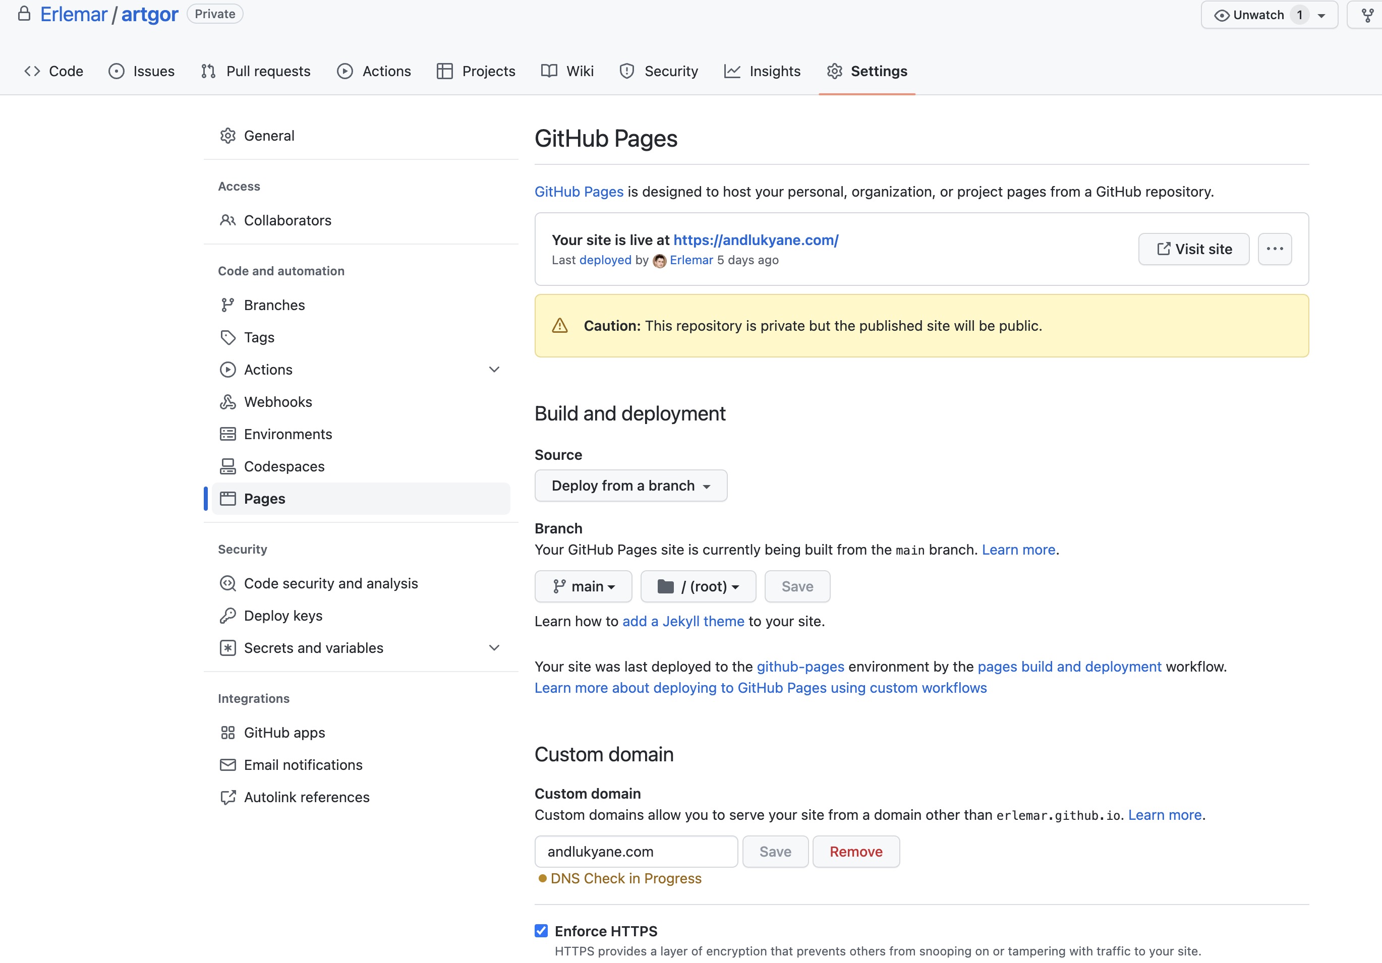This screenshot has height=963, width=1382.
Task: Remove the custom domain
Action: point(855,852)
